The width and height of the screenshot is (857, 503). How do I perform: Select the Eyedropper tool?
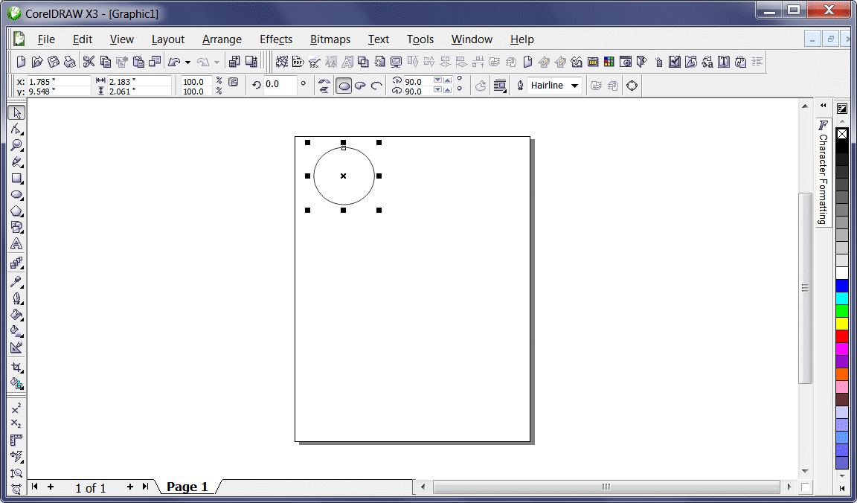[x=16, y=282]
